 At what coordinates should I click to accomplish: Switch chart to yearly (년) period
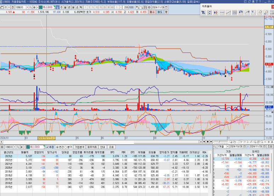69,7
